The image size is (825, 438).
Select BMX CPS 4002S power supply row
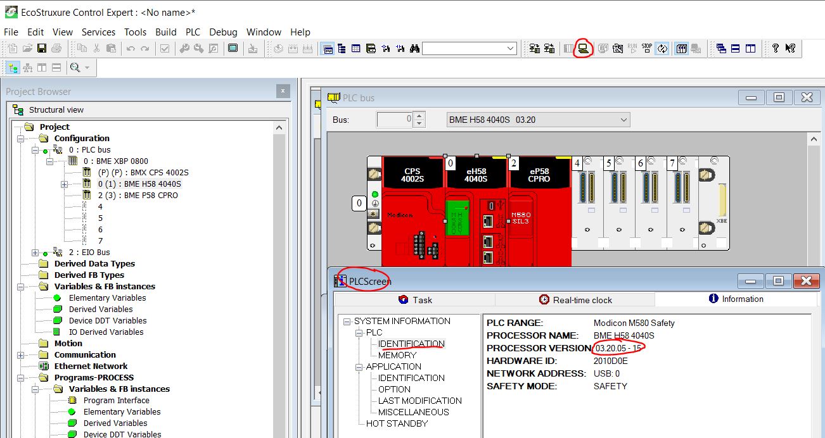[143, 172]
